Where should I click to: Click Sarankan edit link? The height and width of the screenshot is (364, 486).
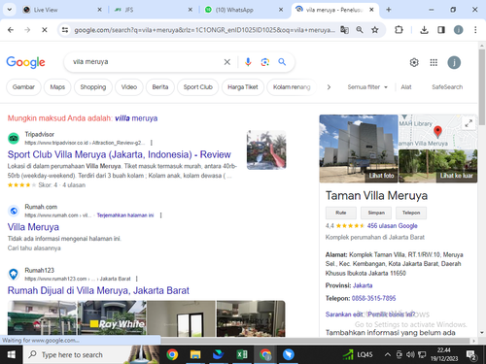pos(344,314)
